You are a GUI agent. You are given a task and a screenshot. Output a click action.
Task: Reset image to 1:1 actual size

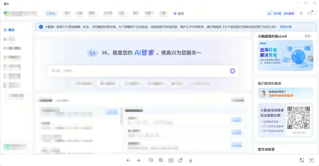[171, 160]
